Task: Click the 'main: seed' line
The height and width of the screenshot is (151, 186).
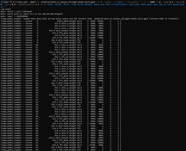Action: point(14,16)
